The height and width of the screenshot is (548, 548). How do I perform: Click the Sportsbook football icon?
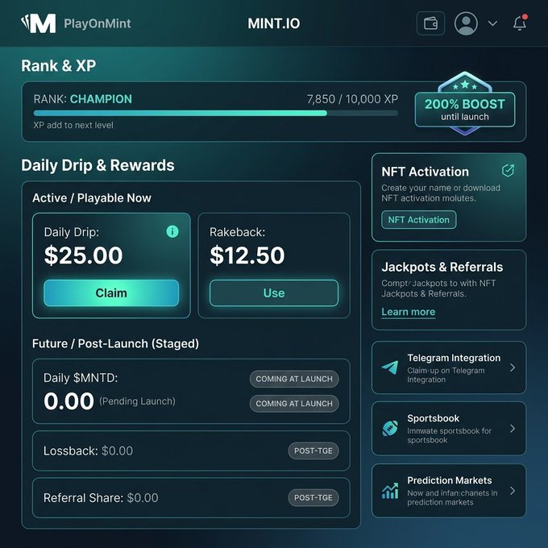pyautogui.click(x=390, y=428)
